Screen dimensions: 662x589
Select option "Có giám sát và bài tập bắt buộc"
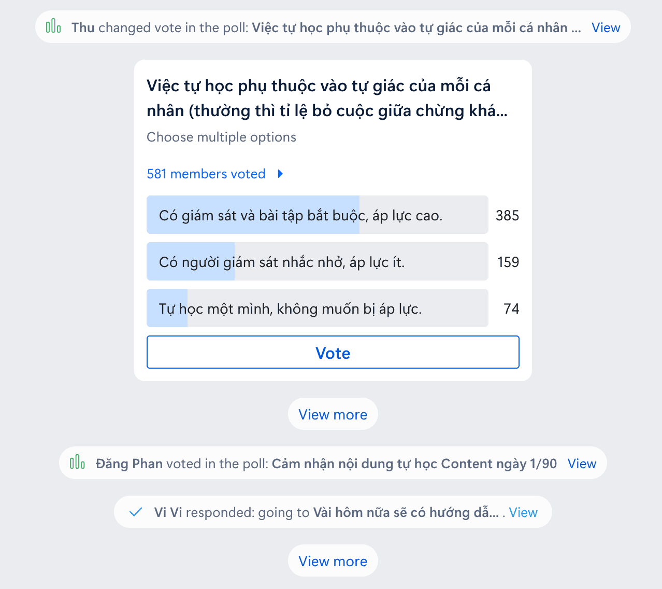click(317, 215)
